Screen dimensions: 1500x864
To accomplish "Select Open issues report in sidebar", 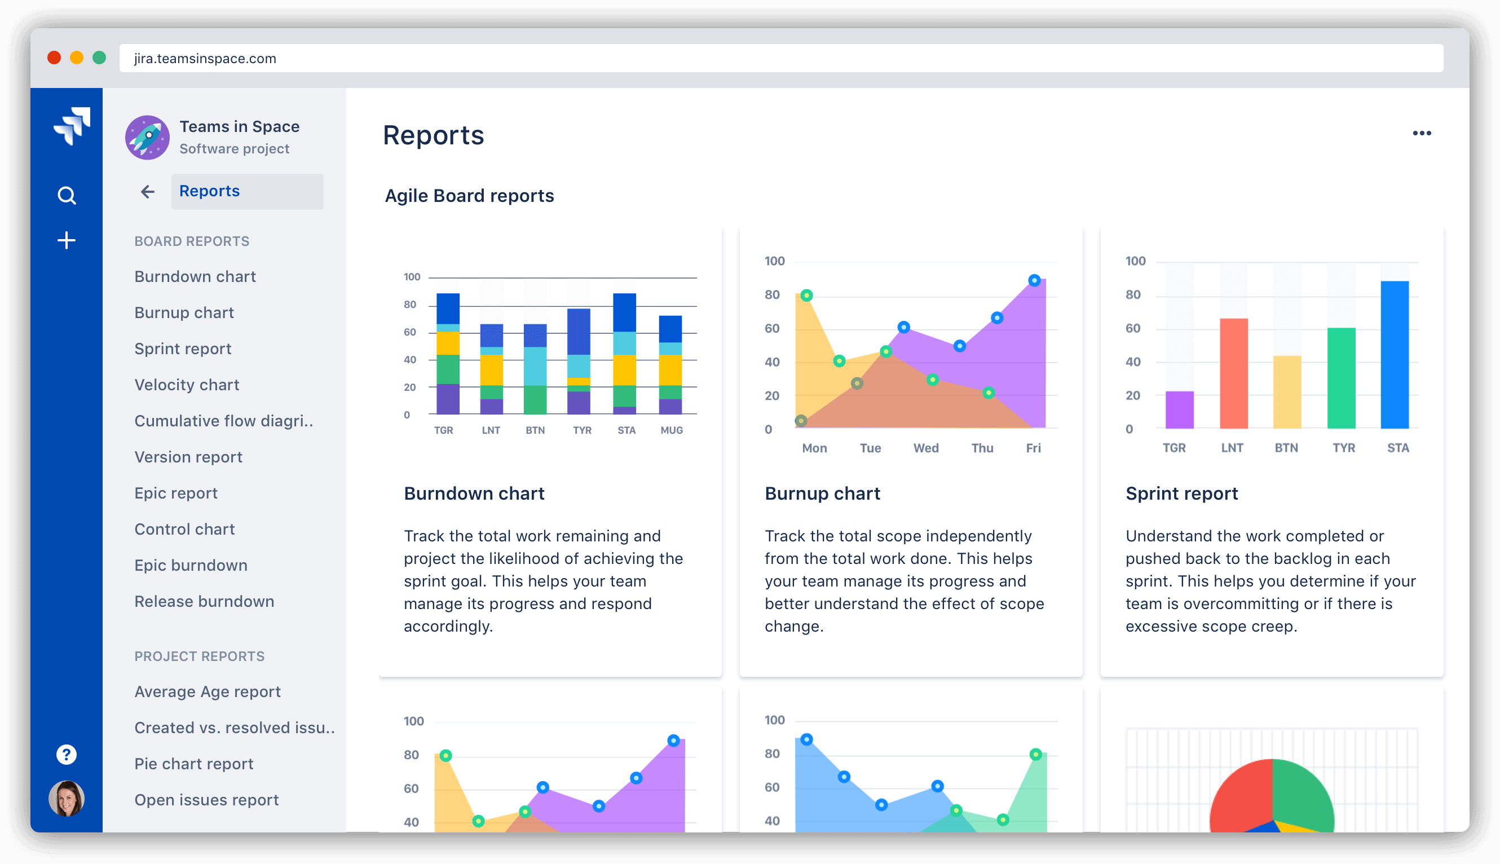I will (x=207, y=799).
